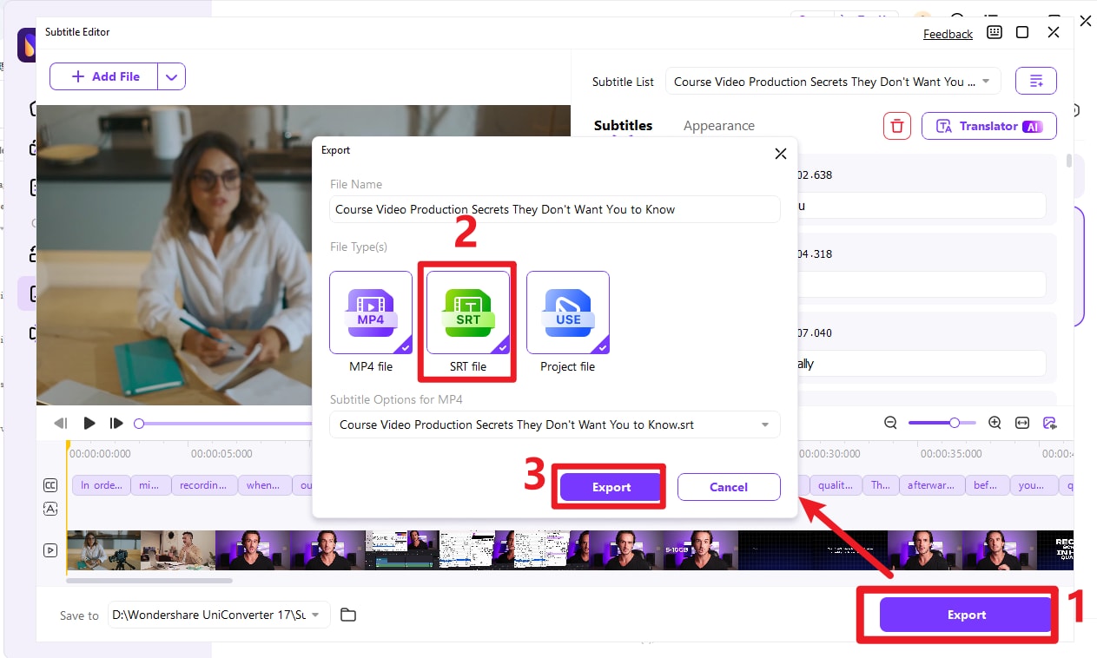Viewport: 1097px width, 658px height.
Task: Click the fit-timeline-to-window icon
Action: click(x=1021, y=423)
